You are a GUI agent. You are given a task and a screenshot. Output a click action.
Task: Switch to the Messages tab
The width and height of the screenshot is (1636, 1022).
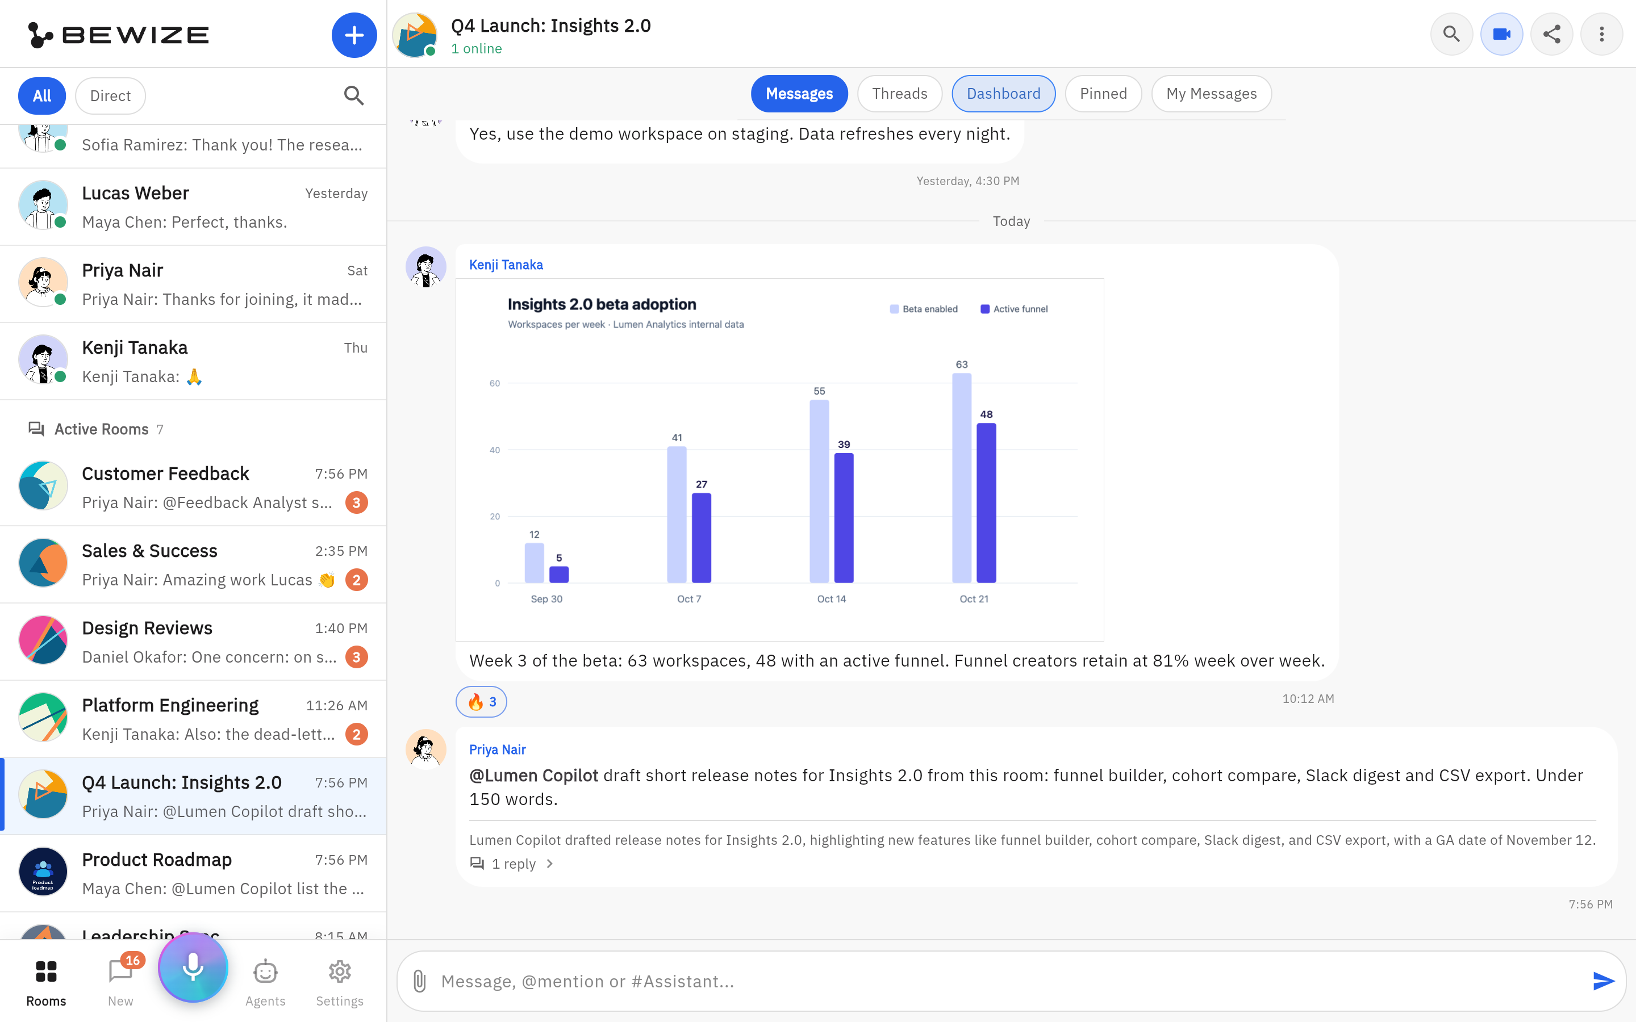(799, 94)
